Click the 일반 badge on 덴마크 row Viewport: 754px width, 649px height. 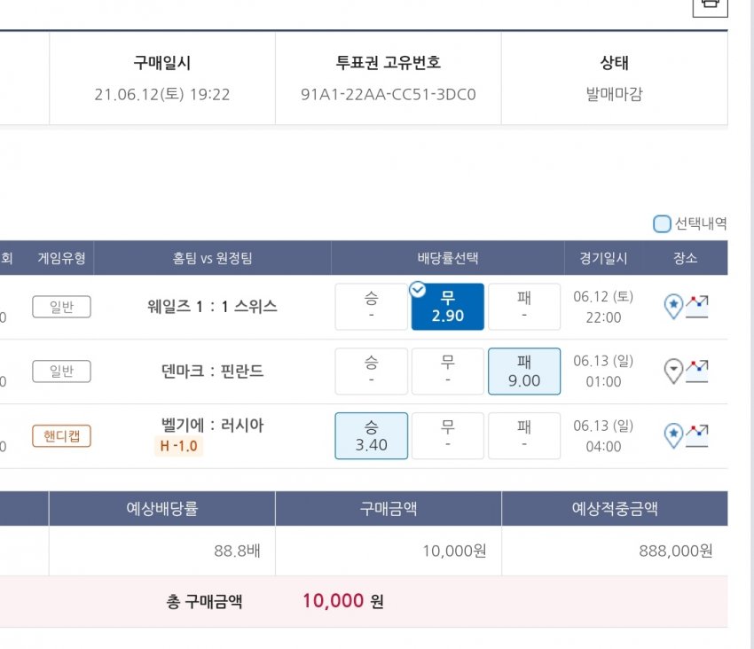pos(61,371)
